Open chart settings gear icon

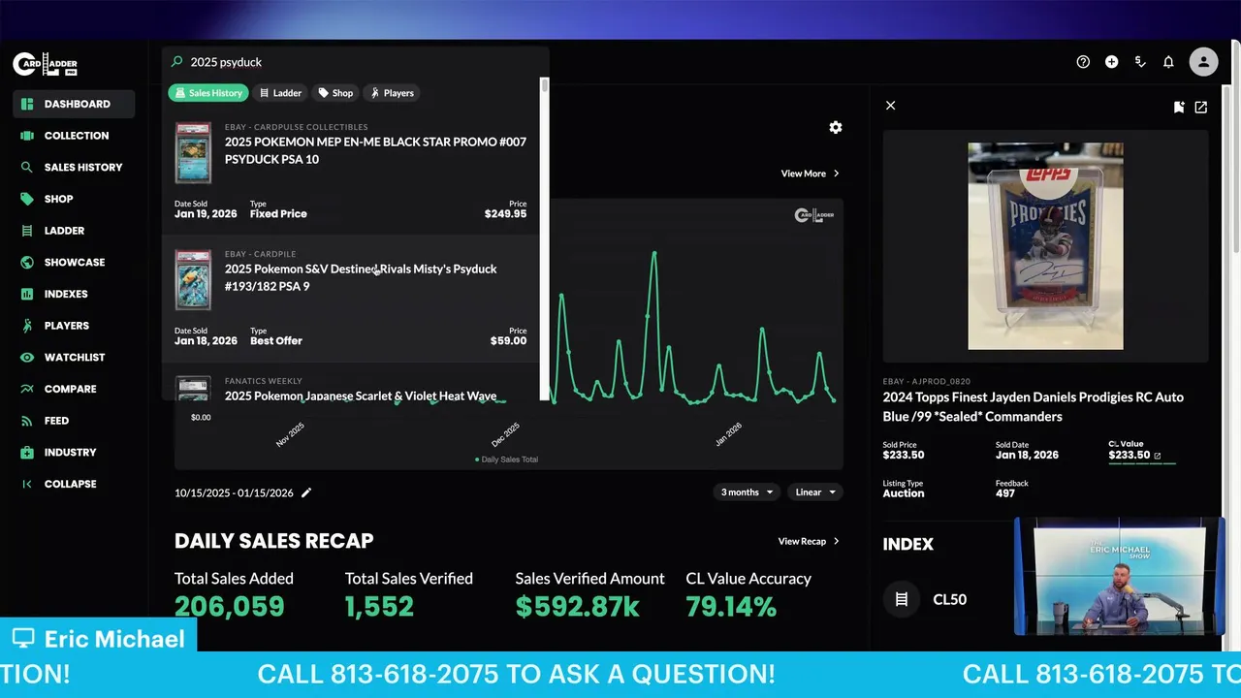click(x=836, y=127)
